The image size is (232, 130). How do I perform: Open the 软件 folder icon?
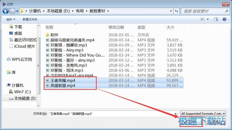(x=48, y=35)
